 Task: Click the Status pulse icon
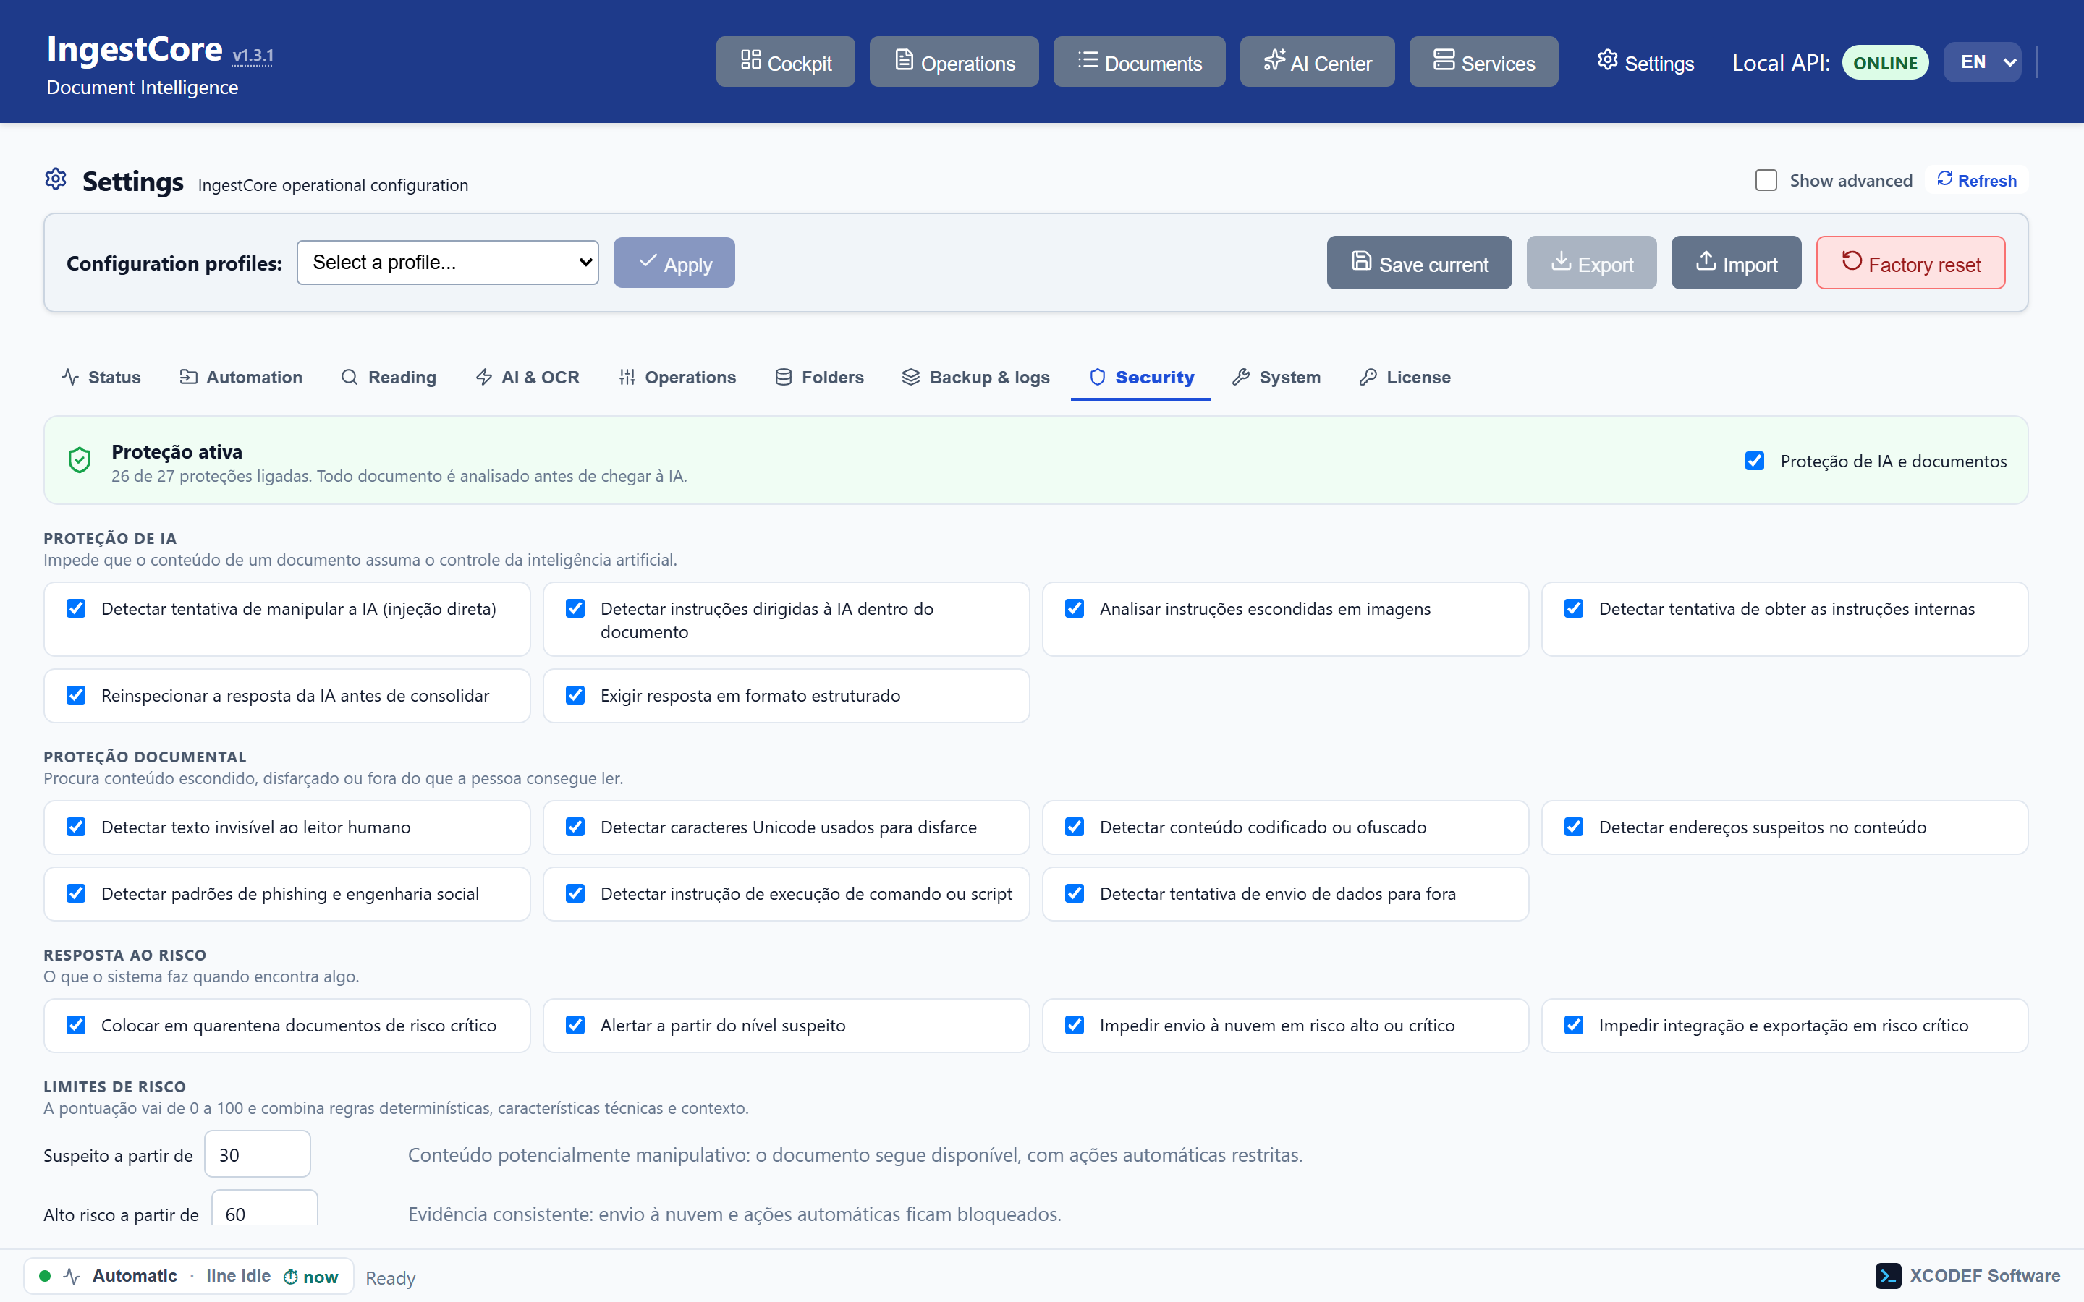click(71, 377)
